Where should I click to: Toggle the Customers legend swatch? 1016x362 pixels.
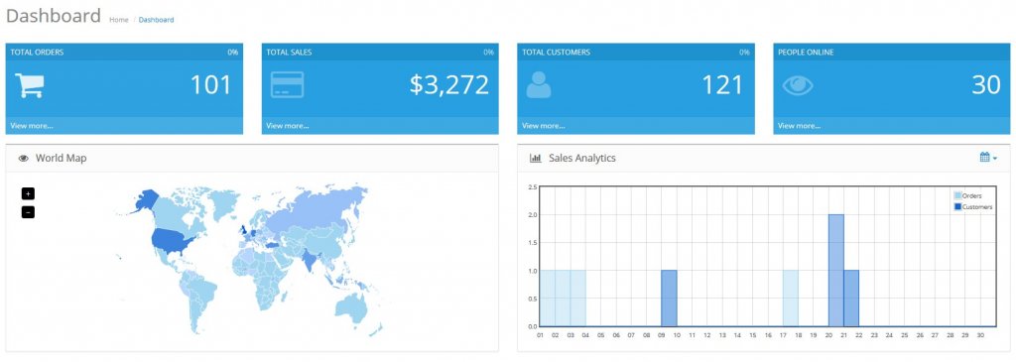point(957,206)
